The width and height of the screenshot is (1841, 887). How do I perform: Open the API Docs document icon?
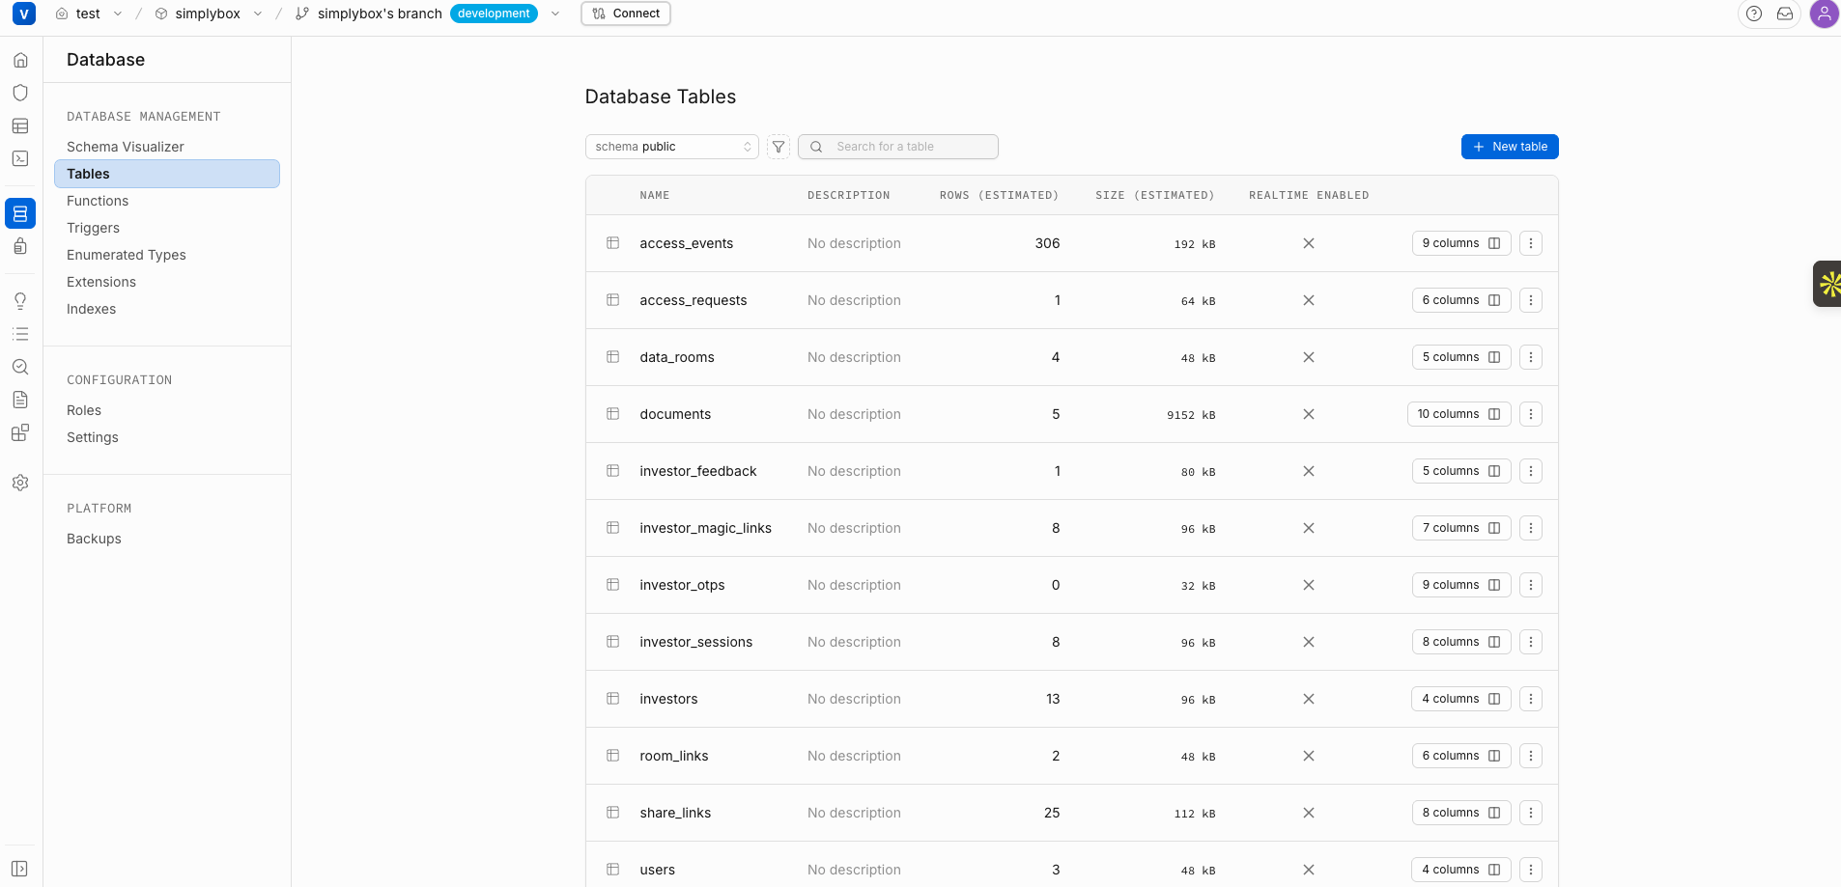pos(20,400)
